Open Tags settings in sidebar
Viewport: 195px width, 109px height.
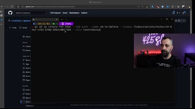[26, 64]
